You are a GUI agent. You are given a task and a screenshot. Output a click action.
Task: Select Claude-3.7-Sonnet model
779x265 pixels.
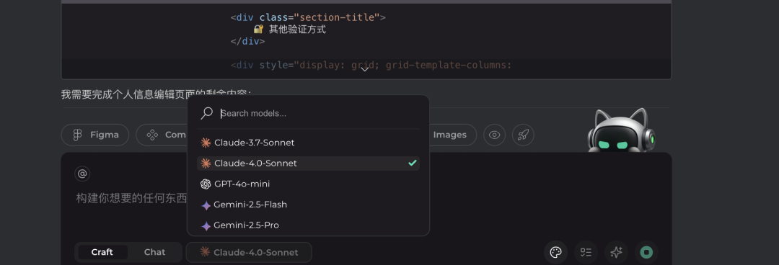pos(308,143)
